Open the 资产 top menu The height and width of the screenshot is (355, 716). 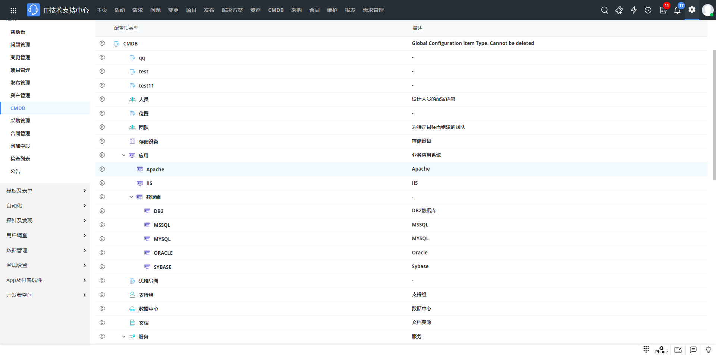255,10
